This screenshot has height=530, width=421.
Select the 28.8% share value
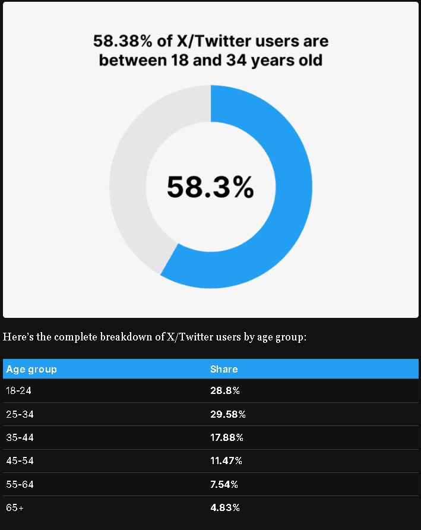[224, 391]
